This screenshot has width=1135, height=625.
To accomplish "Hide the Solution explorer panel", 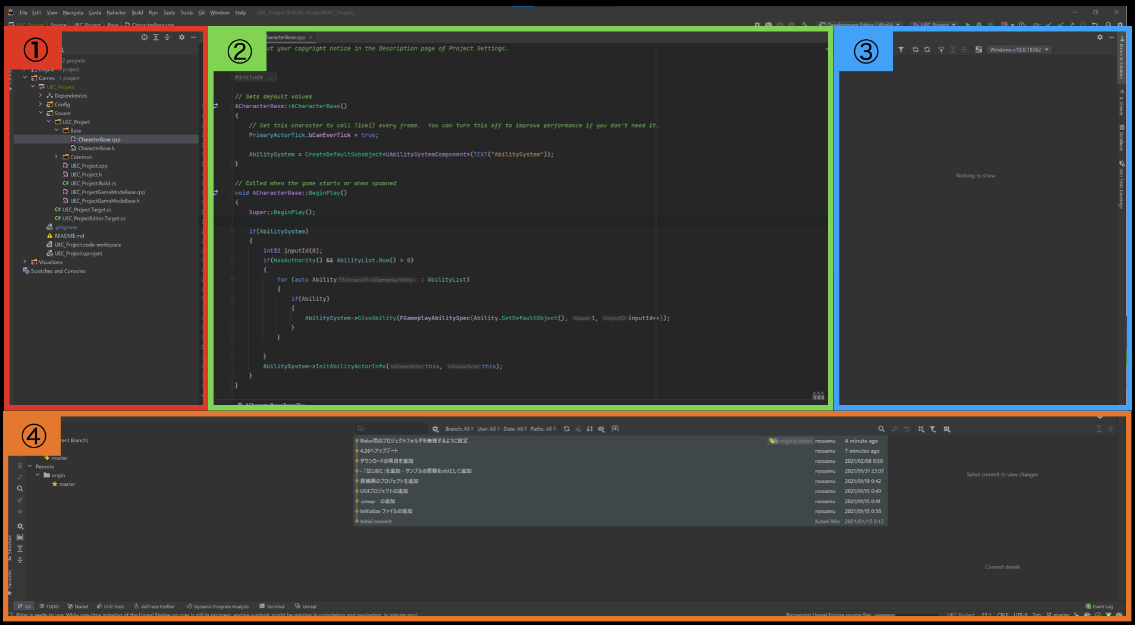I will (x=193, y=37).
